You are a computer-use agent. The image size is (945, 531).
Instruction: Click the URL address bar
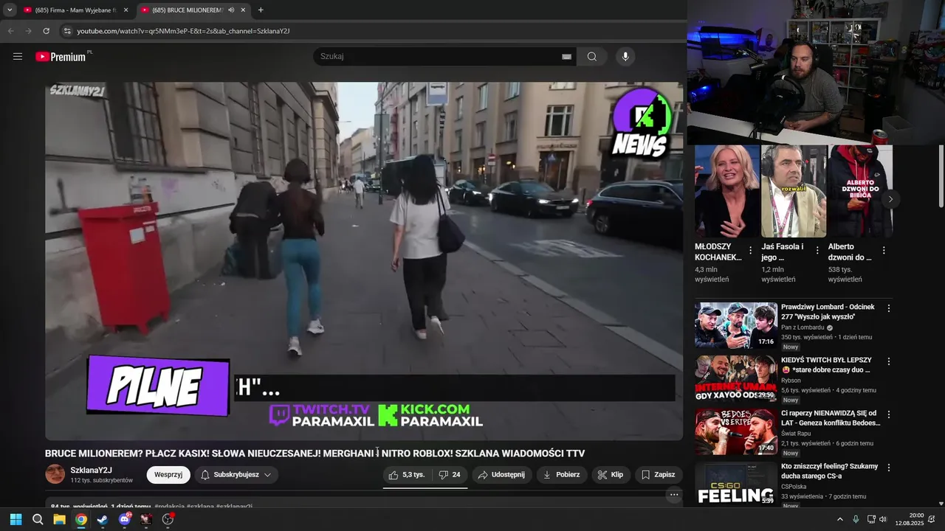369,31
